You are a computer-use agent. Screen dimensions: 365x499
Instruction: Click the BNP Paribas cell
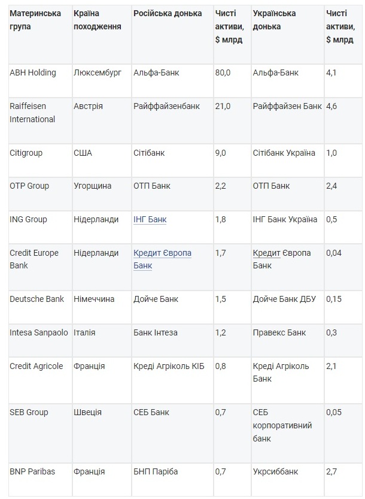click(x=32, y=471)
